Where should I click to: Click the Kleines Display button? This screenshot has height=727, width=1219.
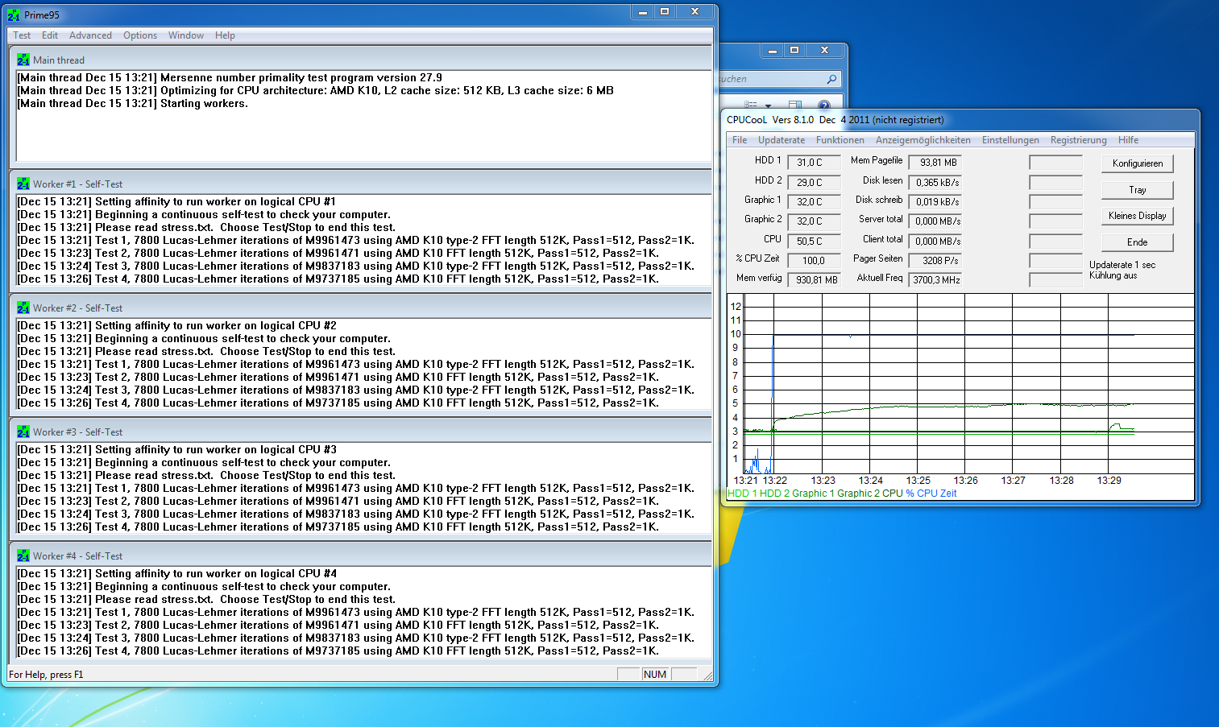coord(1138,216)
